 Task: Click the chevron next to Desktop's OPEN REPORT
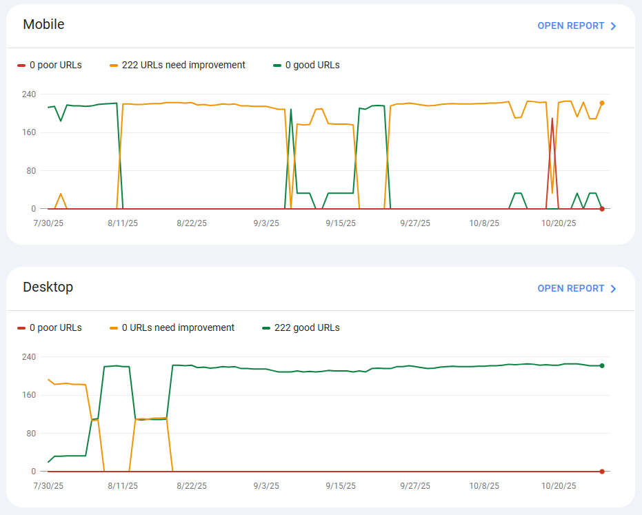tap(613, 288)
